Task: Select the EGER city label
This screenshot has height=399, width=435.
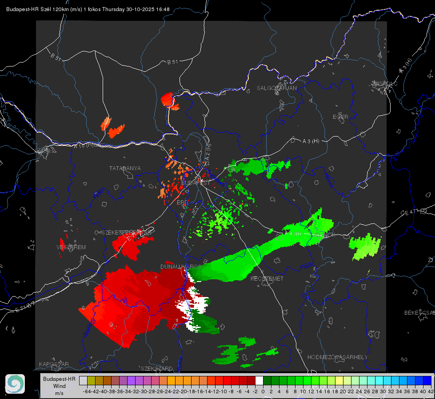Action: click(x=340, y=117)
